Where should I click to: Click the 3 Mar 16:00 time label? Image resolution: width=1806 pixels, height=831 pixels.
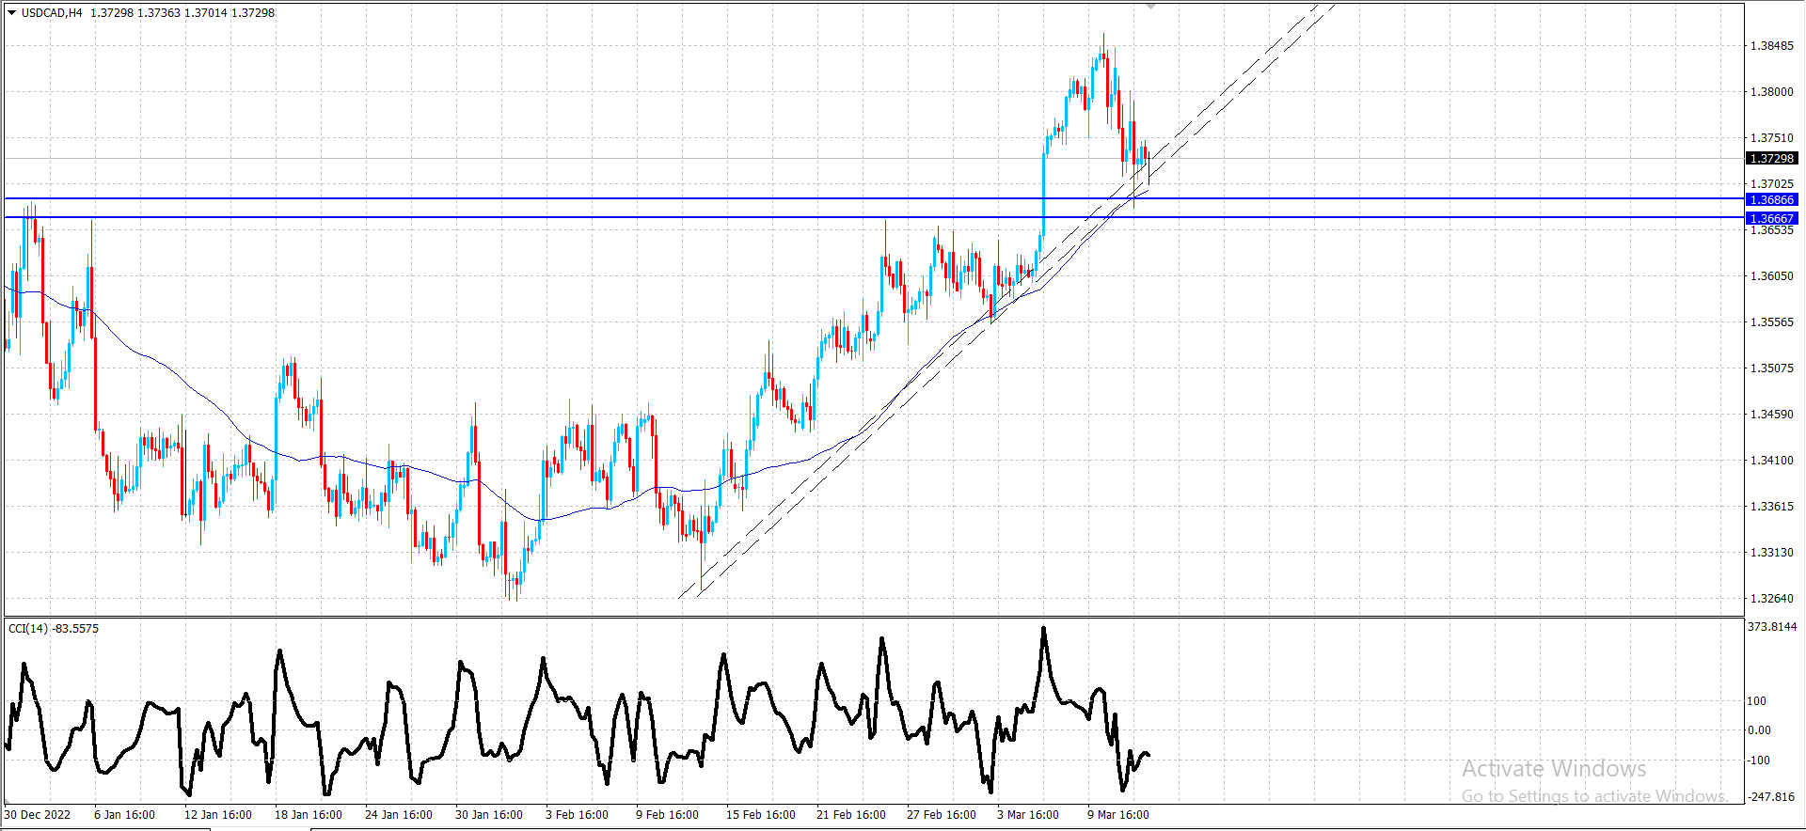pos(1028,815)
